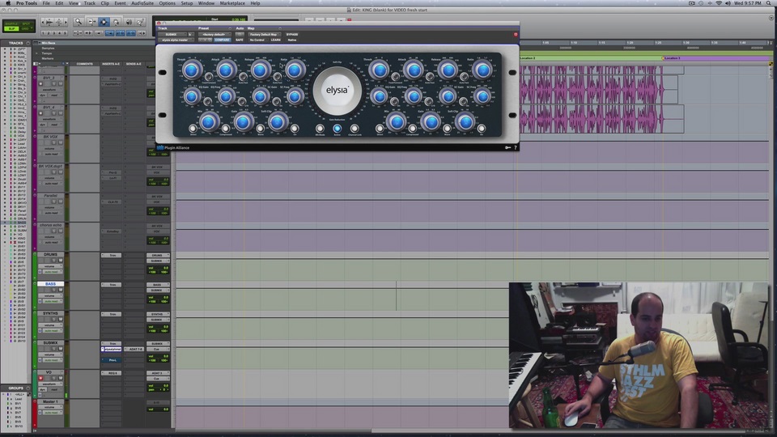
Task: Open the Pro-L insert on SUBMIX
Action: (113, 360)
